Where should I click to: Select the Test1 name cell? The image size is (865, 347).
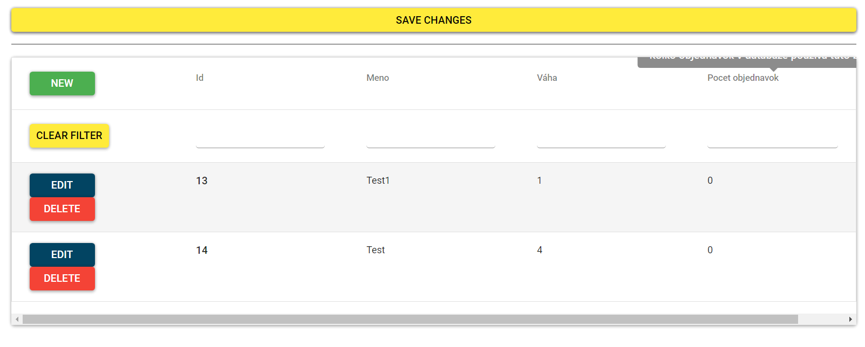[x=378, y=181]
